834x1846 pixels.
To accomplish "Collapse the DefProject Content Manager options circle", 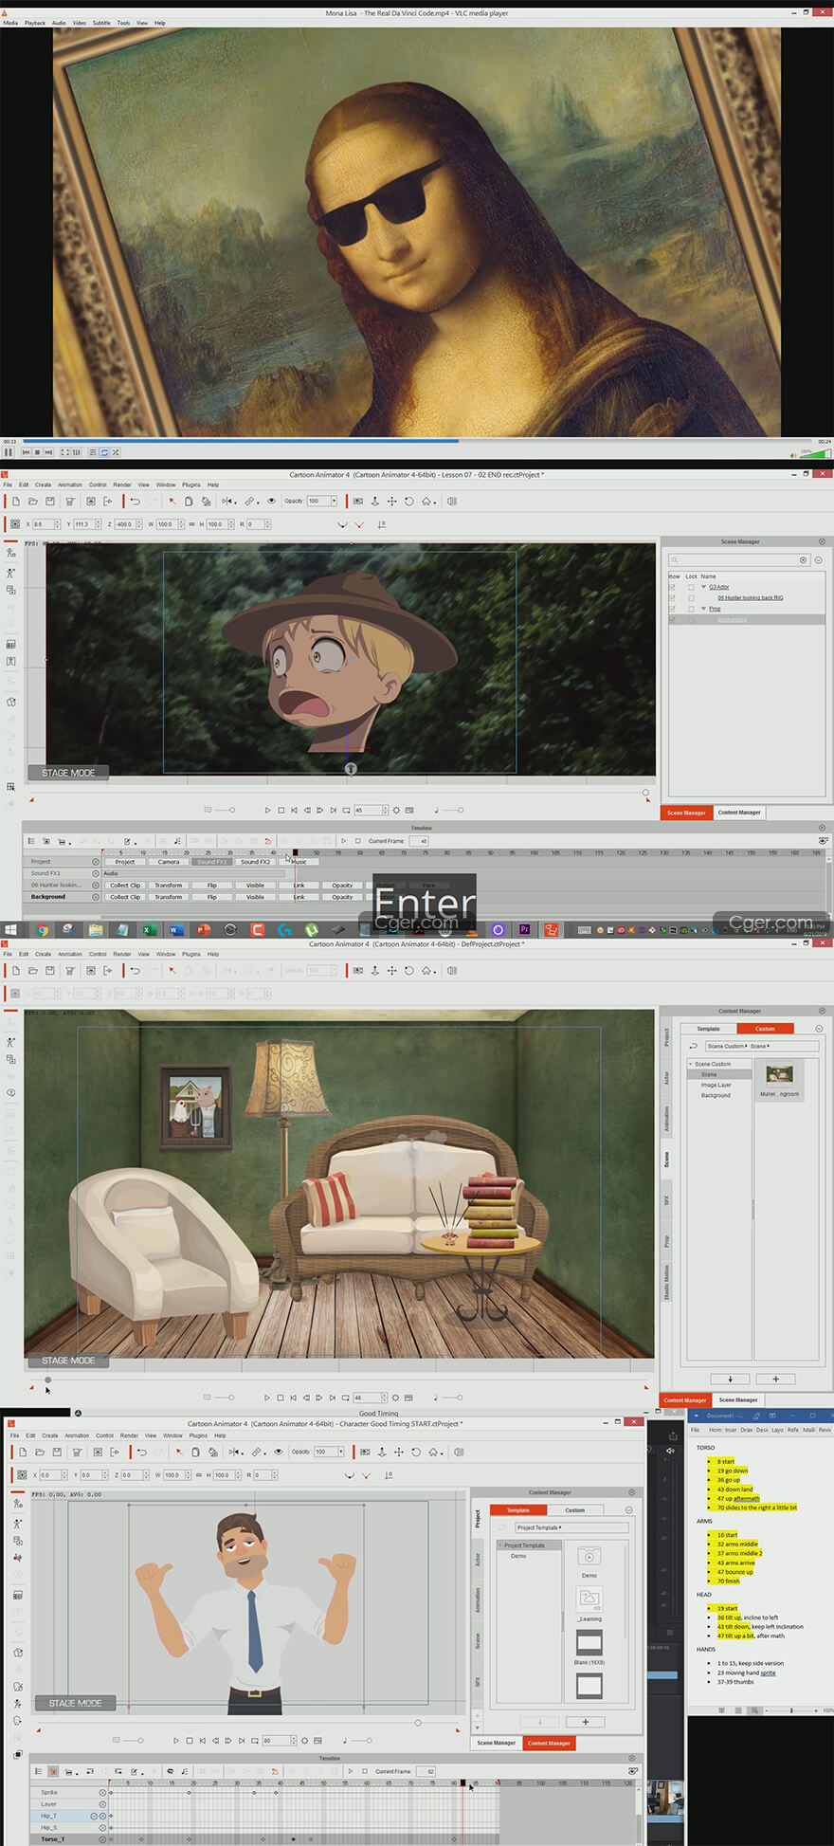I will pos(819,1029).
